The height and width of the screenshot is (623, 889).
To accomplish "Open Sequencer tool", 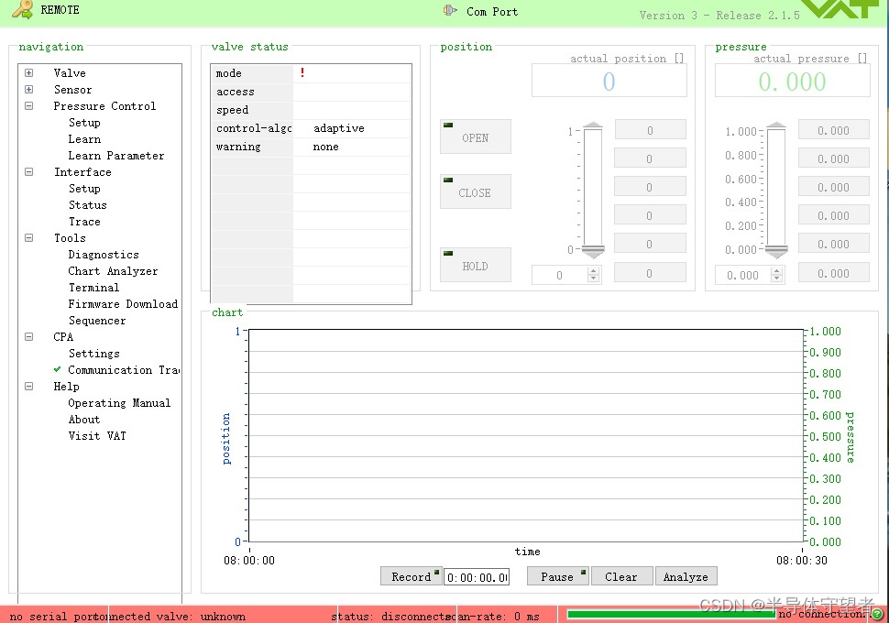I will click(97, 321).
